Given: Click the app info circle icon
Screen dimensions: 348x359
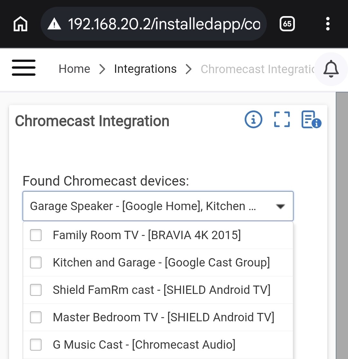Looking at the screenshot, I should click(253, 119).
